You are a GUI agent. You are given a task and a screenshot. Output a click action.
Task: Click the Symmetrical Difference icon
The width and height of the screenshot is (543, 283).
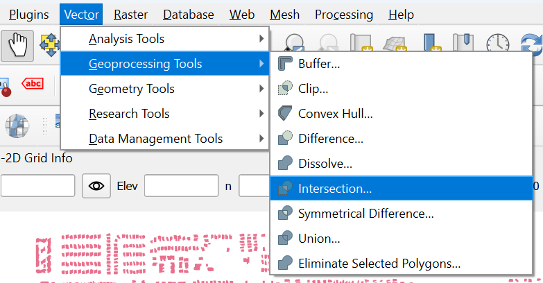tap(286, 214)
